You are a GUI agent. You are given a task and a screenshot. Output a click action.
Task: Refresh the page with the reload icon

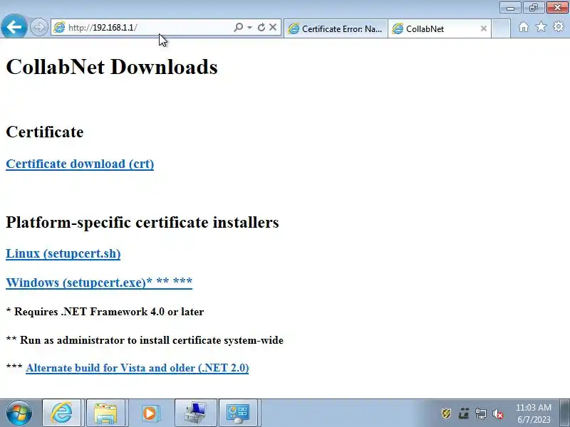point(261,27)
